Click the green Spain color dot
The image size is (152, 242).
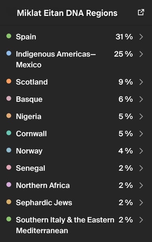pyautogui.click(x=9, y=36)
